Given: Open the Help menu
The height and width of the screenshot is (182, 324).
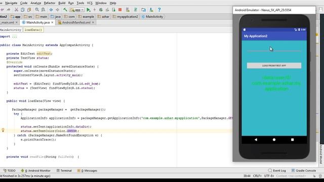Looking at the screenshot, I should (113, 3).
